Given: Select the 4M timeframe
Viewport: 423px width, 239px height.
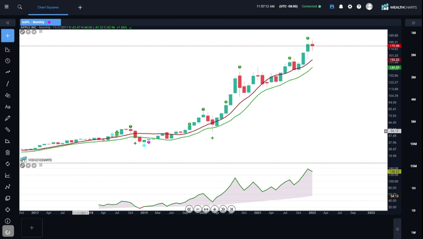Looking at the screenshot, I should pos(413,100).
